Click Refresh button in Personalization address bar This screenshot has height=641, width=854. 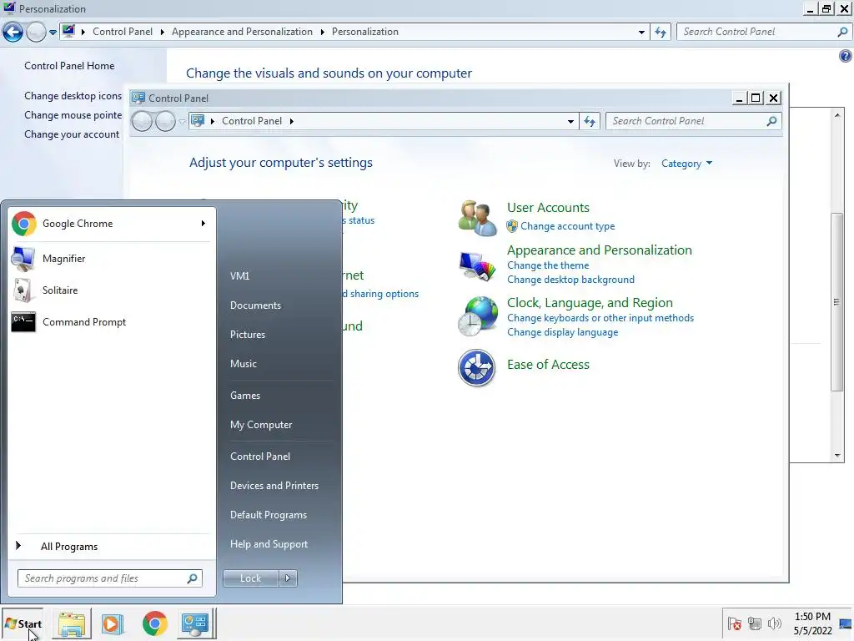click(x=661, y=33)
